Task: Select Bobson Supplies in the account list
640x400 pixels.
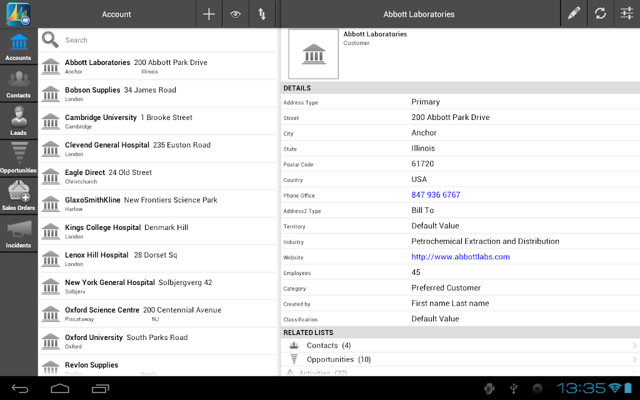Action: click(x=157, y=94)
